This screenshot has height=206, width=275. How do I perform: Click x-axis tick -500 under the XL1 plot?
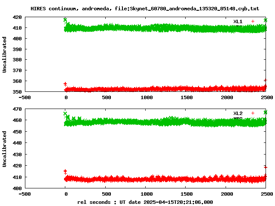tap(25, 97)
